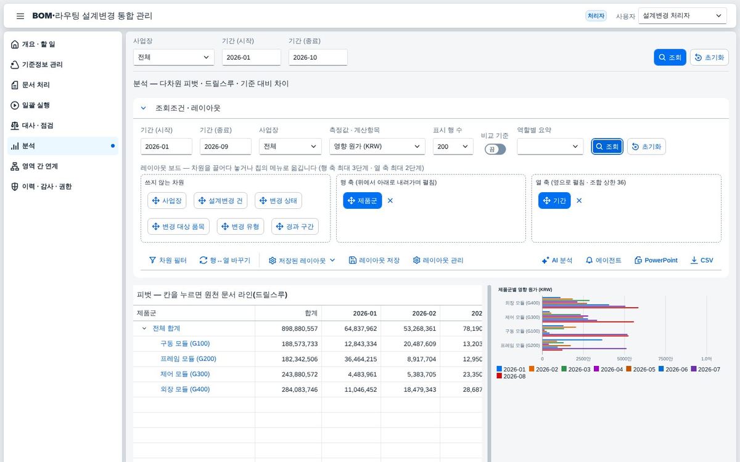Click the 일괄 실행 play icon
This screenshot has width=740, height=462.
pyautogui.click(x=15, y=105)
